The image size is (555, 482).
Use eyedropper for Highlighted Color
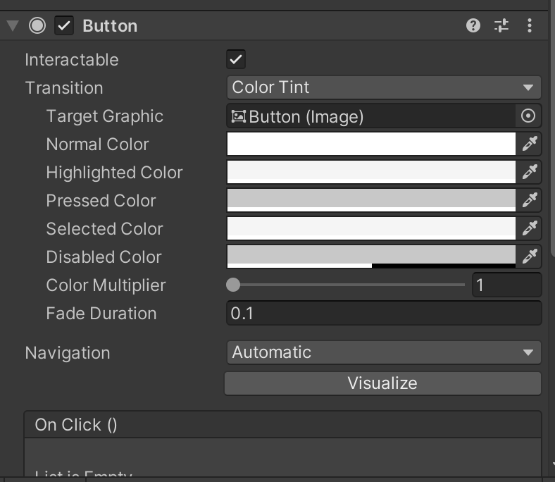pyautogui.click(x=530, y=173)
